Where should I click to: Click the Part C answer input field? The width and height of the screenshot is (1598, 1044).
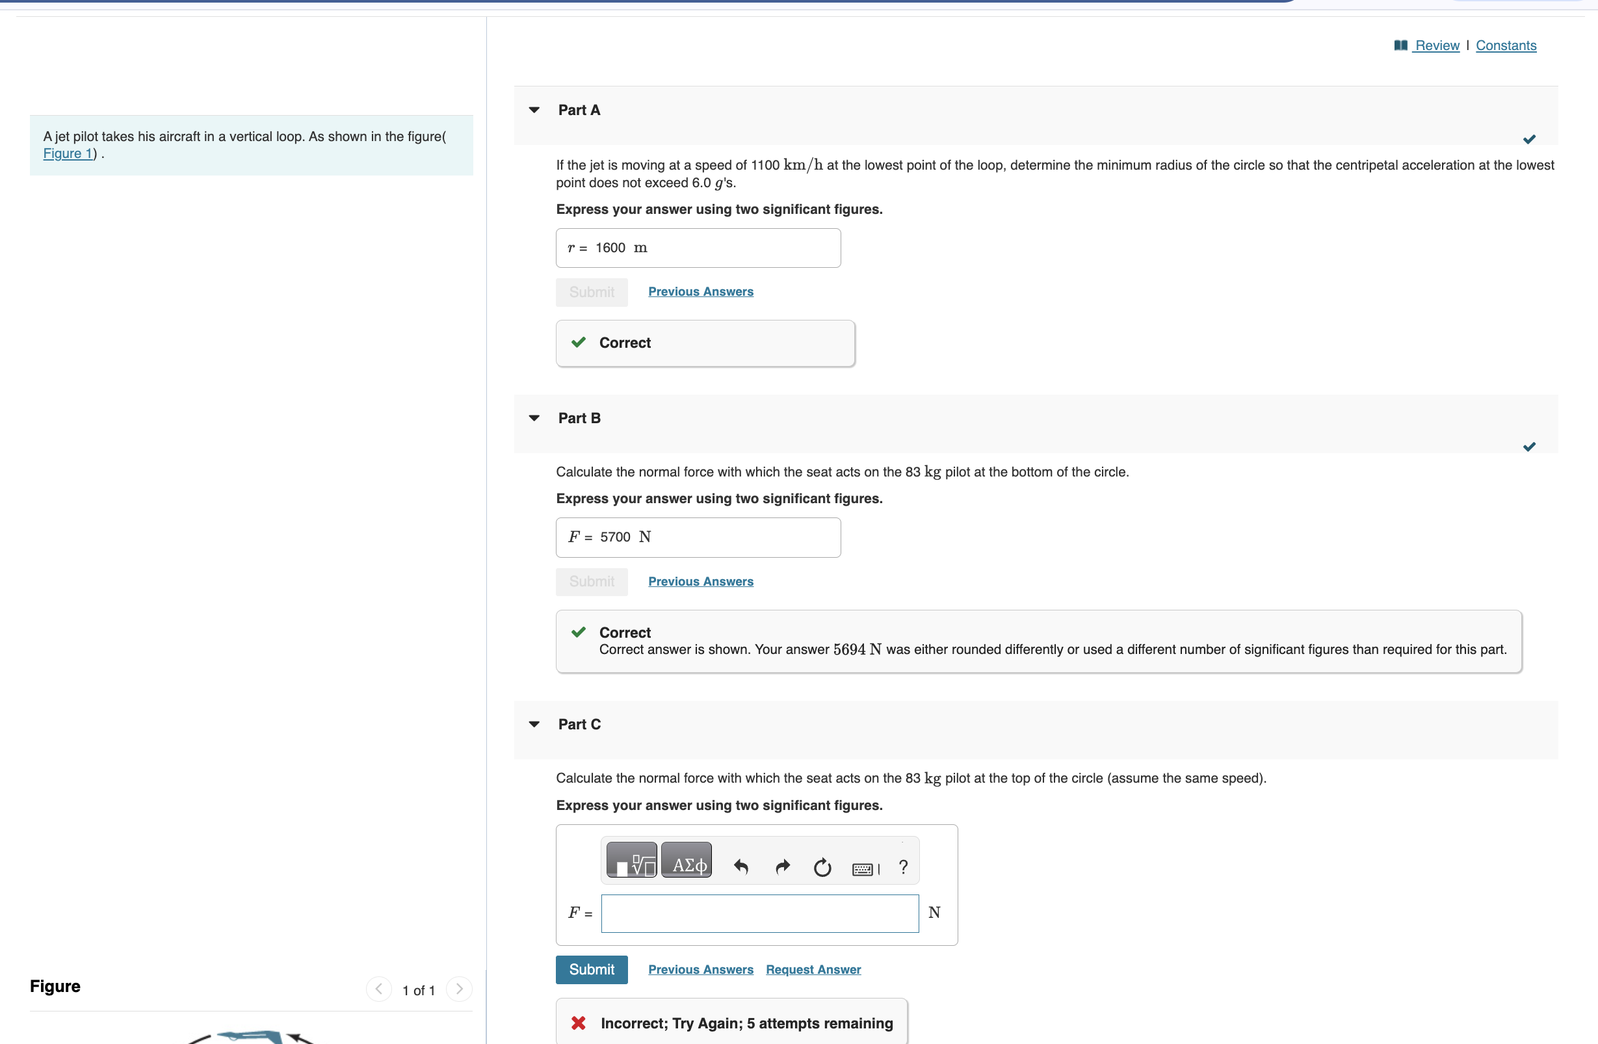759,914
